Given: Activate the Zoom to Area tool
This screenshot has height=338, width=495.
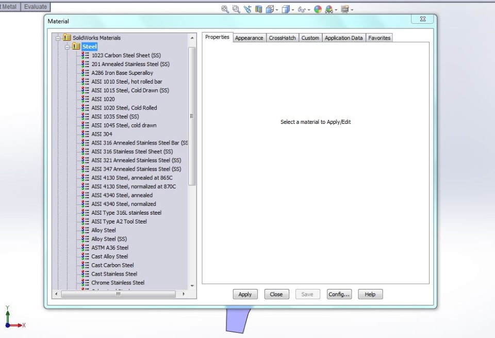Looking at the screenshot, I should pyautogui.click(x=236, y=9).
